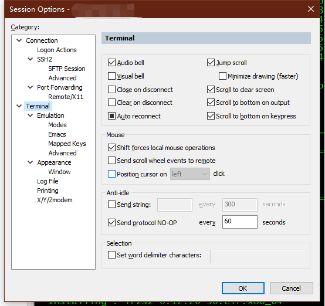This screenshot has width=325, height=306.
Task: Collapse the Terminal category chevron
Action: pyautogui.click(x=19, y=106)
